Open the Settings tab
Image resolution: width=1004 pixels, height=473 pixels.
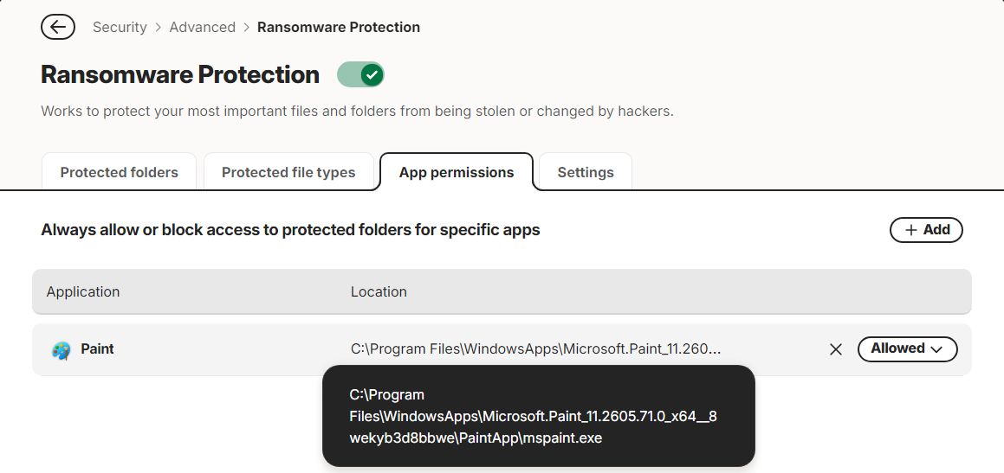586,172
